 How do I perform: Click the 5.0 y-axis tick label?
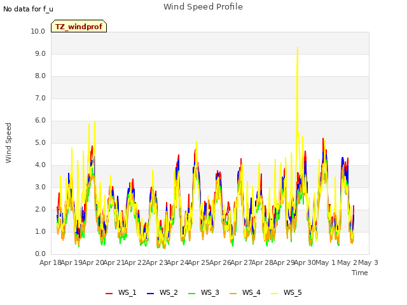pos(40,142)
